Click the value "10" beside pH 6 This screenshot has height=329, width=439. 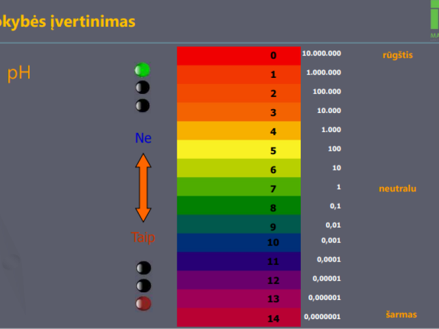[336, 168]
